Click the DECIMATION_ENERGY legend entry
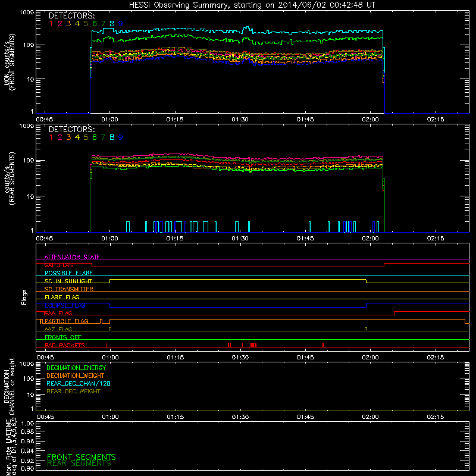This screenshot has height=476, width=476. coord(76,368)
